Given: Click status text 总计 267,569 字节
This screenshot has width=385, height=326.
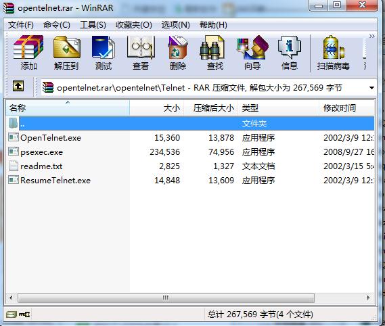Looking at the screenshot, I should pyautogui.click(x=261, y=315).
